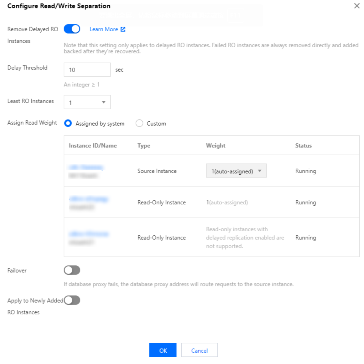Click the Delay Threshold input field
Image resolution: width=364 pixels, height=364 pixels.
[87, 69]
